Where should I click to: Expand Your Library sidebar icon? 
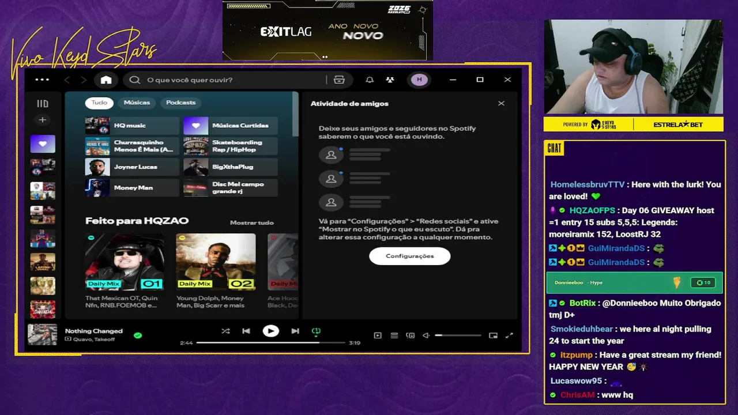(x=43, y=104)
